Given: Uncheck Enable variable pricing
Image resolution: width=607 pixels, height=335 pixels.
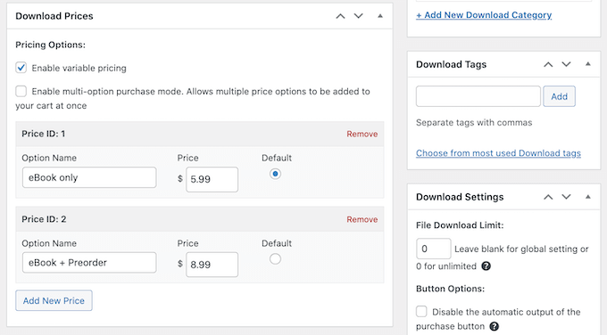Looking at the screenshot, I should coord(21,68).
